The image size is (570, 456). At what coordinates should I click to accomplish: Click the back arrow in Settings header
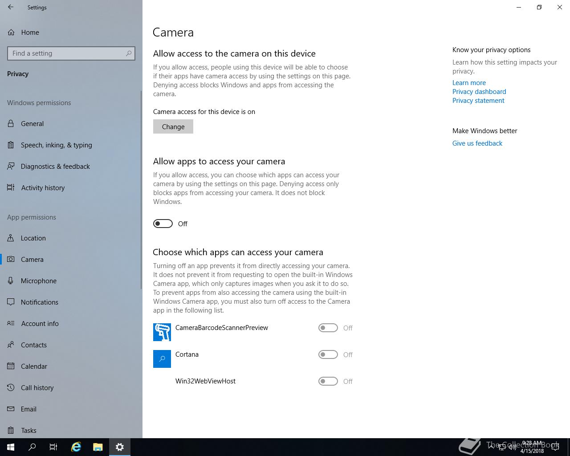[11, 7]
